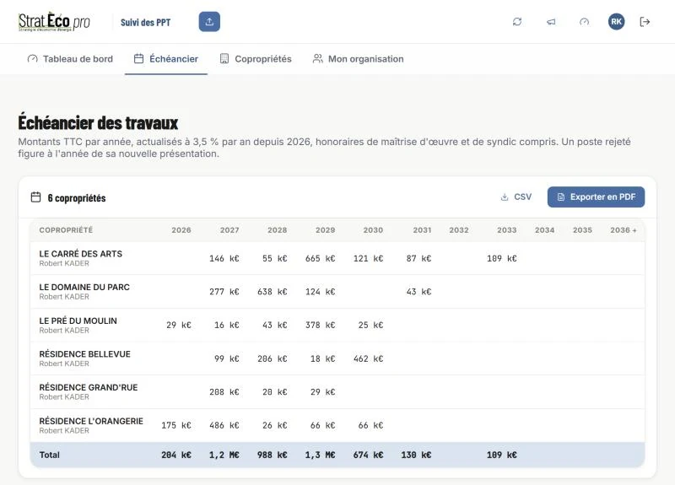Click the 2031 column header

pos(422,230)
